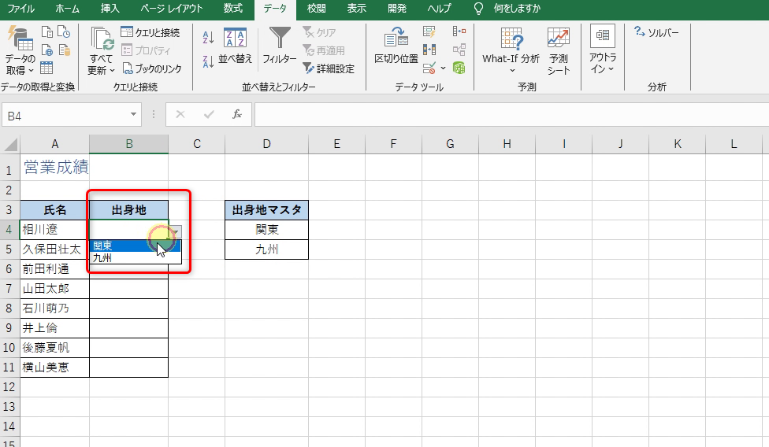Click the Insert Function fx icon

click(x=236, y=115)
